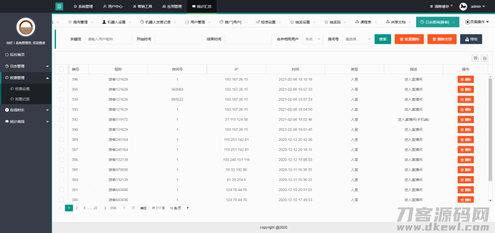The image size is (495, 233).
Task: Open the 用户中心 top menu
Action: 113,7
